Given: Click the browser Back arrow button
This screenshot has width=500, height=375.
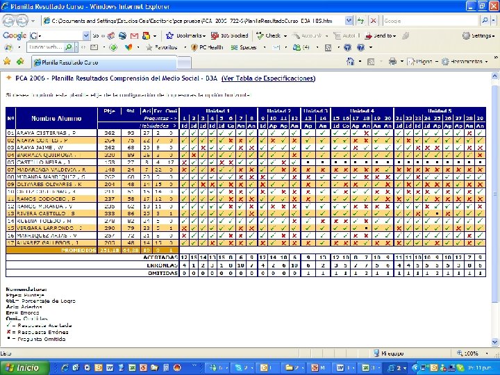Looking at the screenshot, I should pos(9,21).
